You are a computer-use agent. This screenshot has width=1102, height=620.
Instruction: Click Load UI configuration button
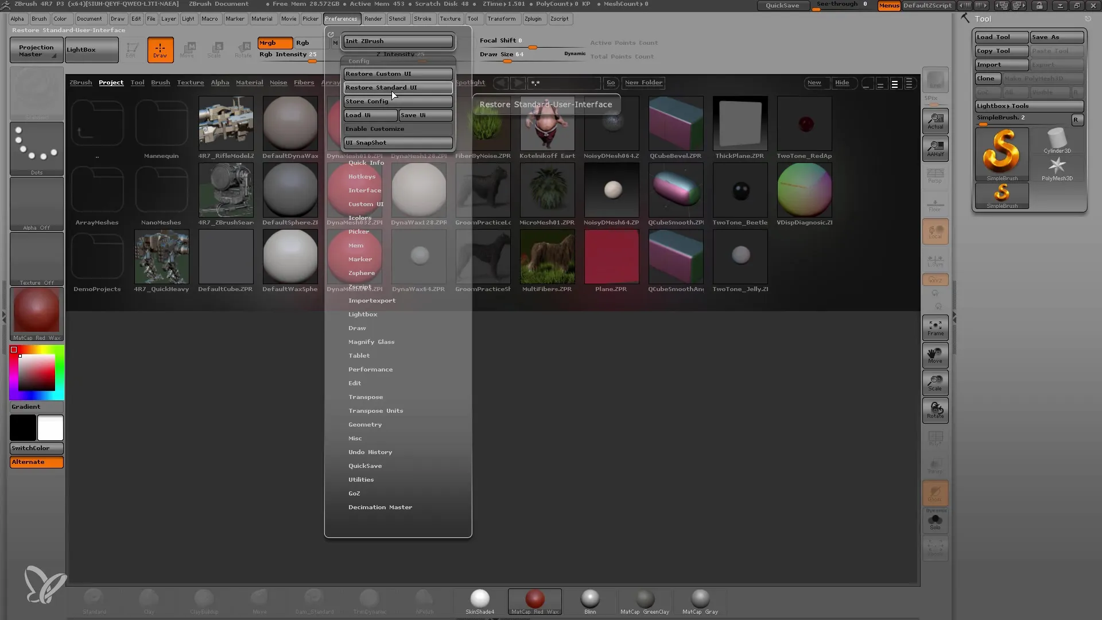(x=370, y=114)
